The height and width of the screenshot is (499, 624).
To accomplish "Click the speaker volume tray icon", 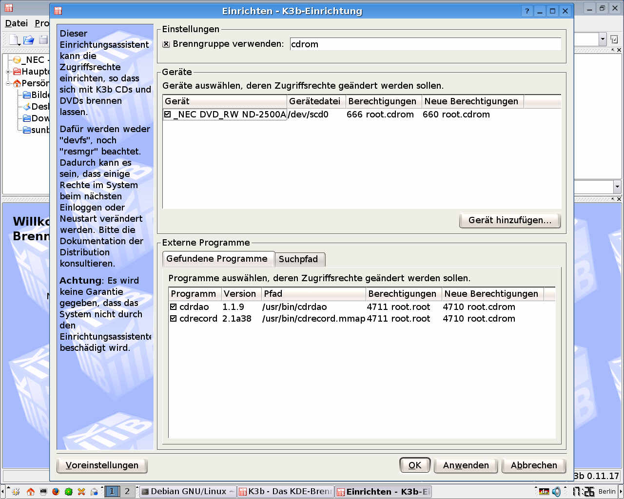I will pos(556,492).
